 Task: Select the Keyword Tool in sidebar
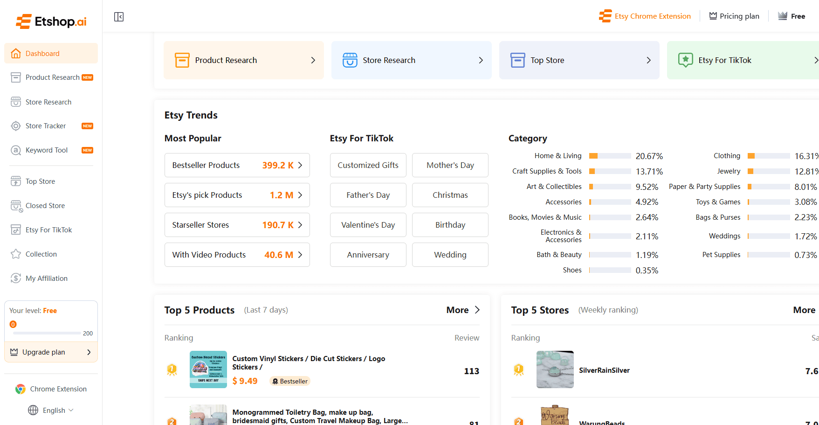(46, 150)
